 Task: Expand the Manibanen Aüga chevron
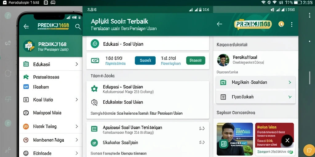pyautogui.click(x=77, y=140)
